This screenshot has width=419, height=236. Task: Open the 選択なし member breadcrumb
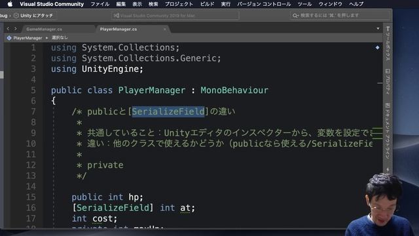60,38
